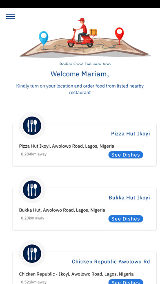Viewport: 160px width, 284px height.
Task: Select the Chicken Republic - Ikoyi address
Action: point(76,274)
